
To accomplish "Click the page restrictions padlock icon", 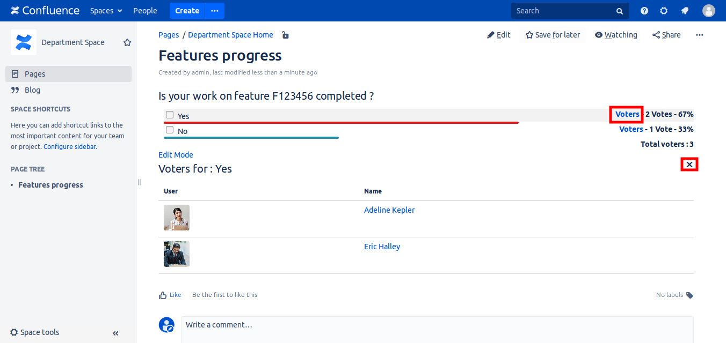I will click(x=285, y=35).
